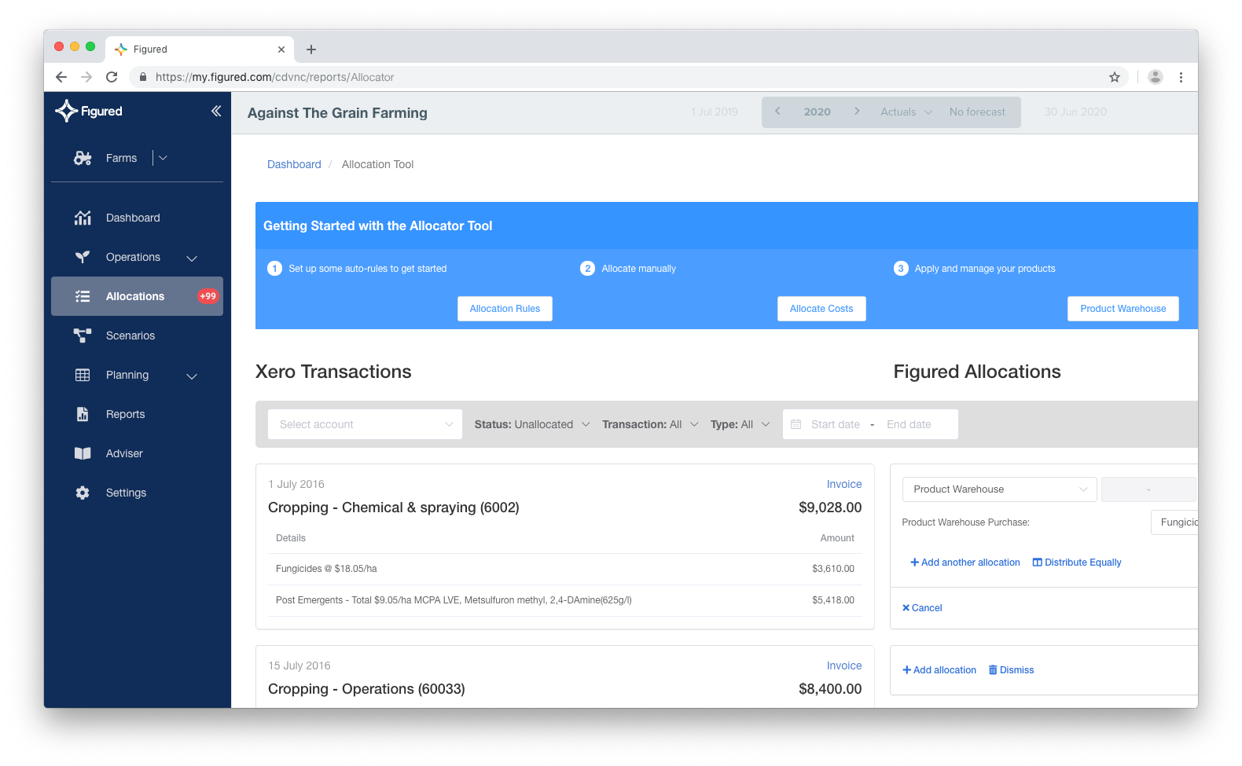The height and width of the screenshot is (766, 1242).
Task: Expand the Planning submenu chevron
Action: [x=192, y=376]
